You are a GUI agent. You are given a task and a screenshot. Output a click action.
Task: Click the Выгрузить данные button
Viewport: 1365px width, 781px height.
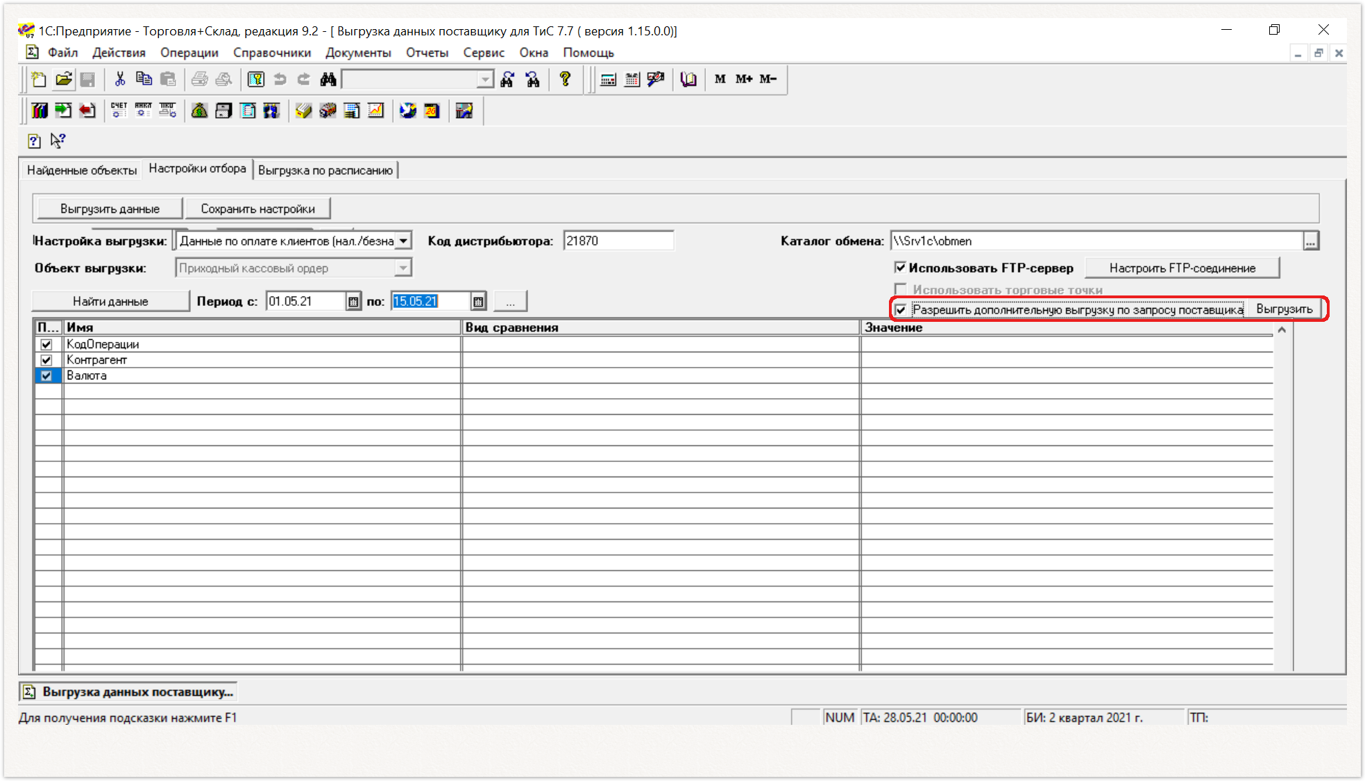click(110, 209)
